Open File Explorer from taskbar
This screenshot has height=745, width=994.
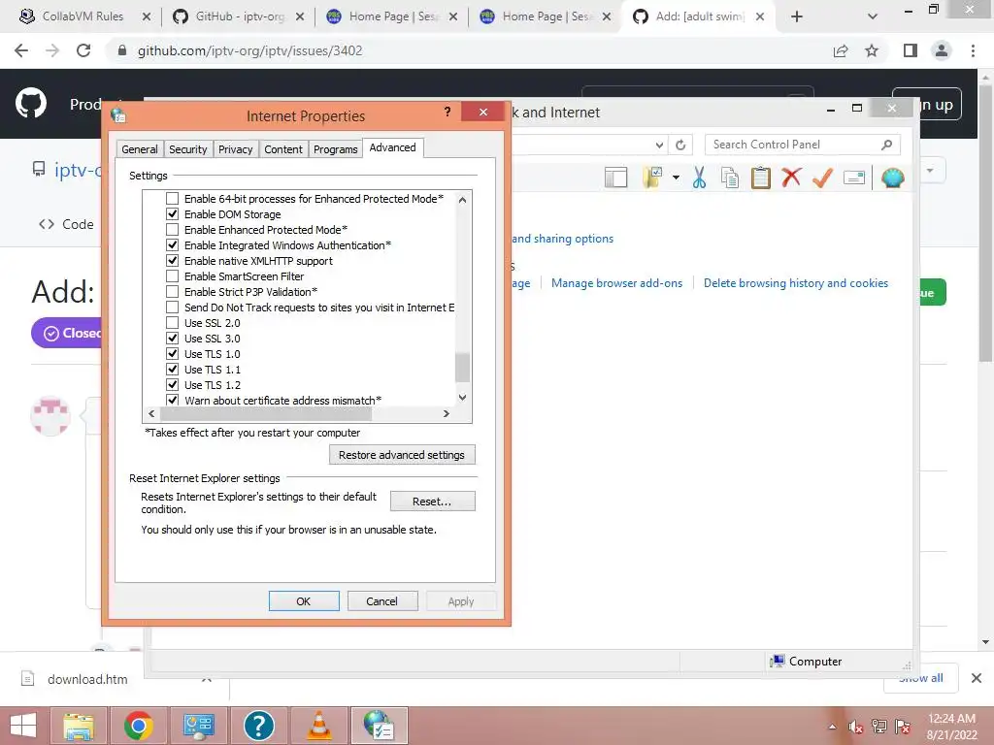click(x=79, y=726)
